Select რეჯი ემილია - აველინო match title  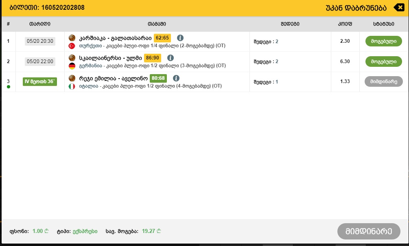(113, 78)
